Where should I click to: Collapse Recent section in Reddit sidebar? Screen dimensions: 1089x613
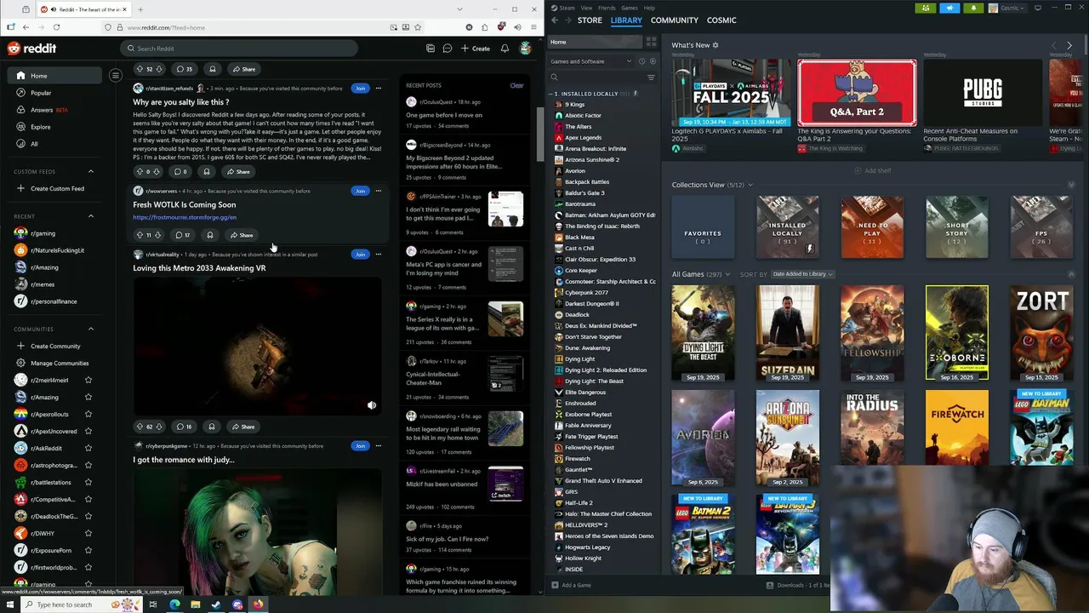pos(91,216)
